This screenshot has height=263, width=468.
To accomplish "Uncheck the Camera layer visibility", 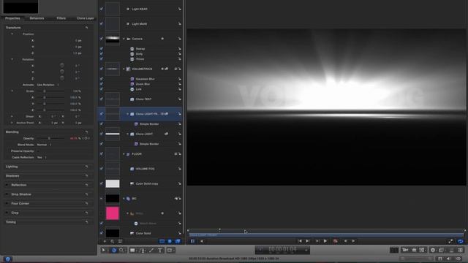I will pos(102,39).
